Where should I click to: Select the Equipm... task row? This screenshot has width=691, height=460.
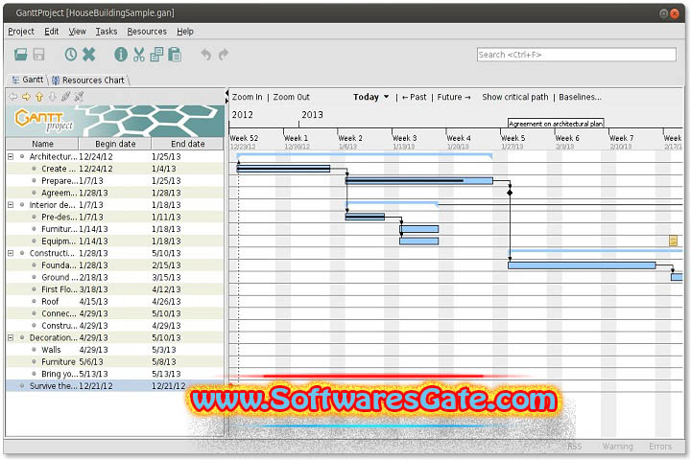(x=115, y=241)
